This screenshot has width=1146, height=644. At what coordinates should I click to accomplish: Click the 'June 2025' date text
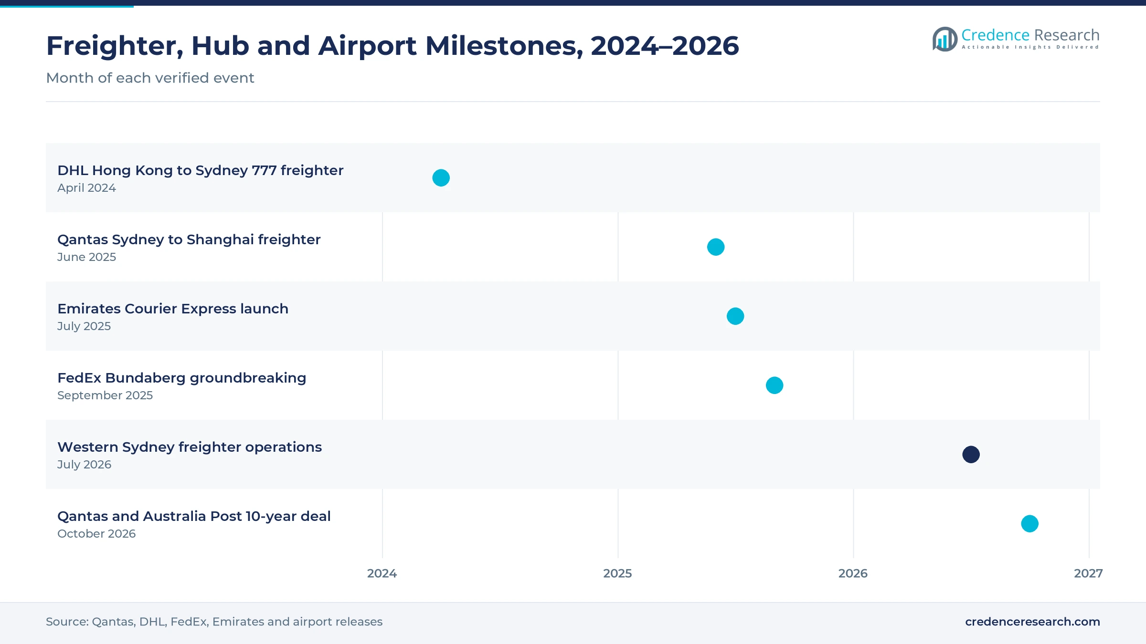tap(86, 257)
